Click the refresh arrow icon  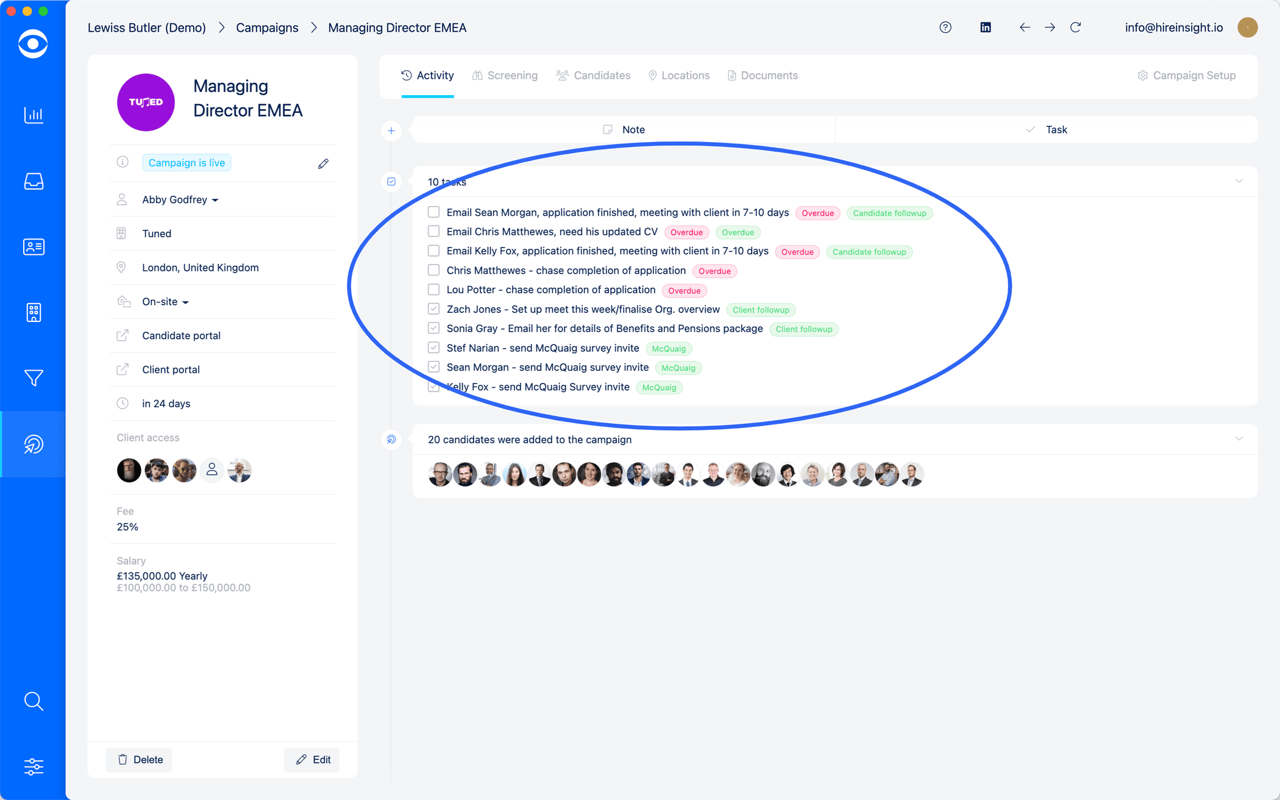1076,27
